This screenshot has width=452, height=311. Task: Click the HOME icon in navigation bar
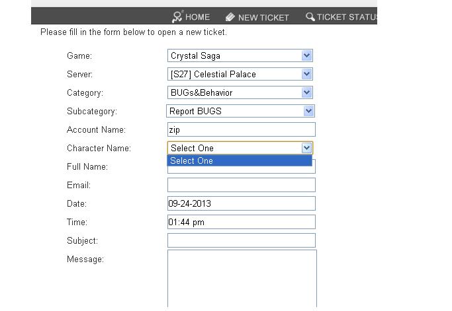coord(177,17)
